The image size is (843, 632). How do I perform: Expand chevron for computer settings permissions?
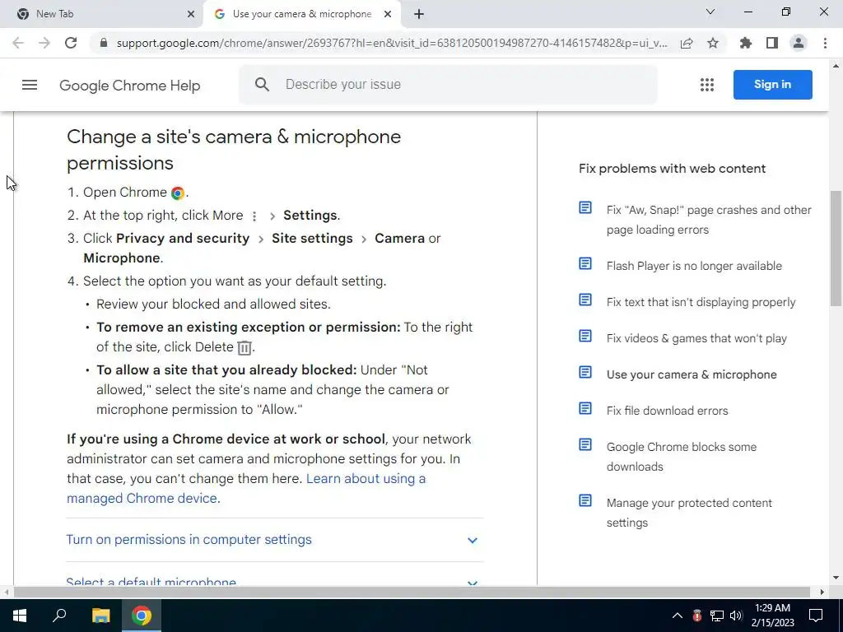(472, 540)
